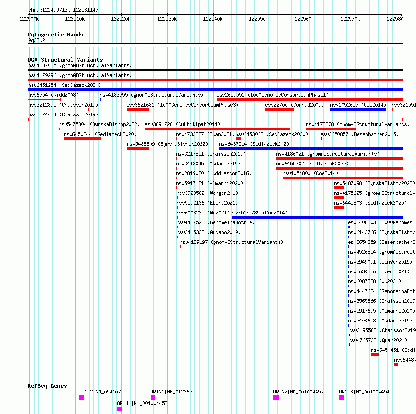Open nsv1054800 (Coe2014) label
The width and height of the screenshot is (416, 414).
(310, 173)
